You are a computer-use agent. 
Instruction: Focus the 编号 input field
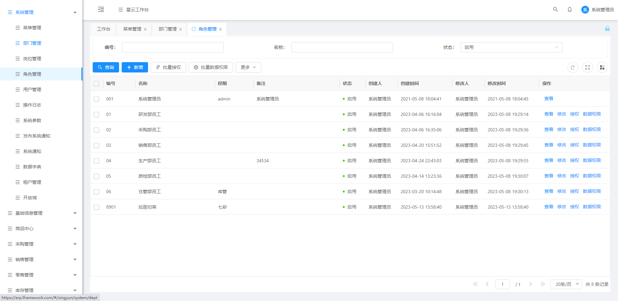tap(173, 47)
